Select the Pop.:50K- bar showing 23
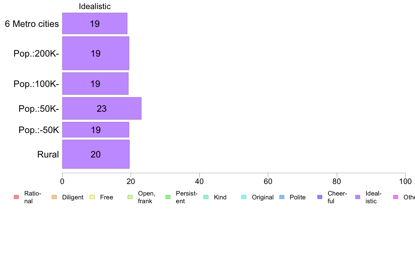415x257 pixels. (102, 109)
